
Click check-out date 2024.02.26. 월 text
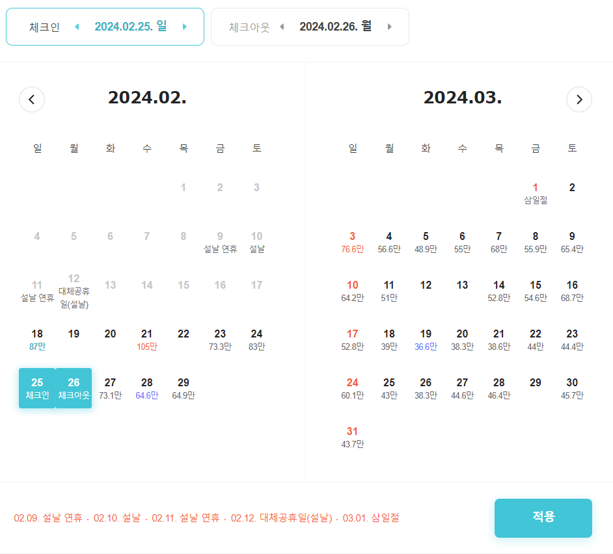pyautogui.click(x=335, y=26)
